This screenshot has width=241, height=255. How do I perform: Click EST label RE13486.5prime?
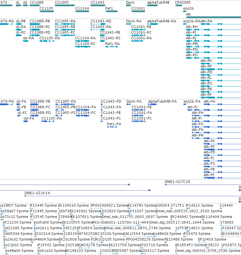[178, 239]
